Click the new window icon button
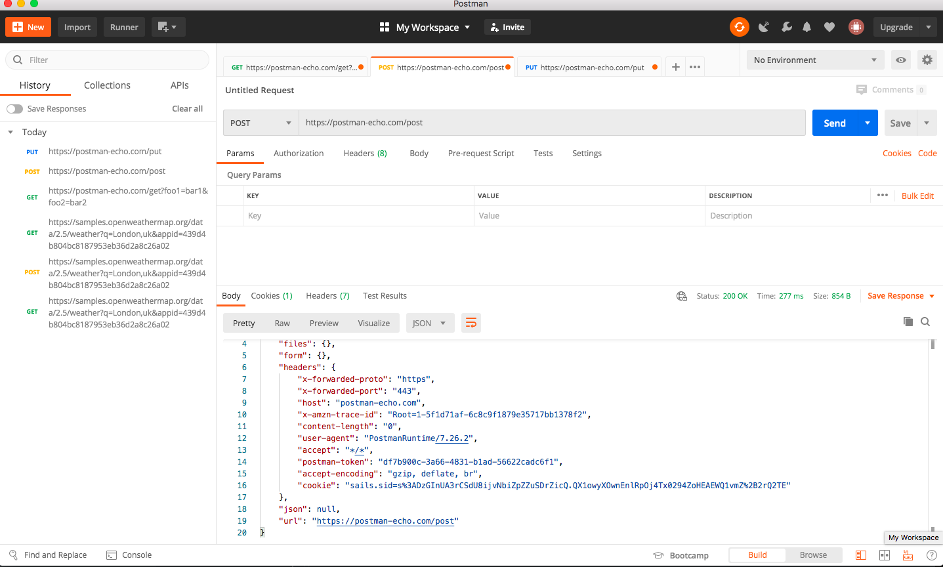 168,27
